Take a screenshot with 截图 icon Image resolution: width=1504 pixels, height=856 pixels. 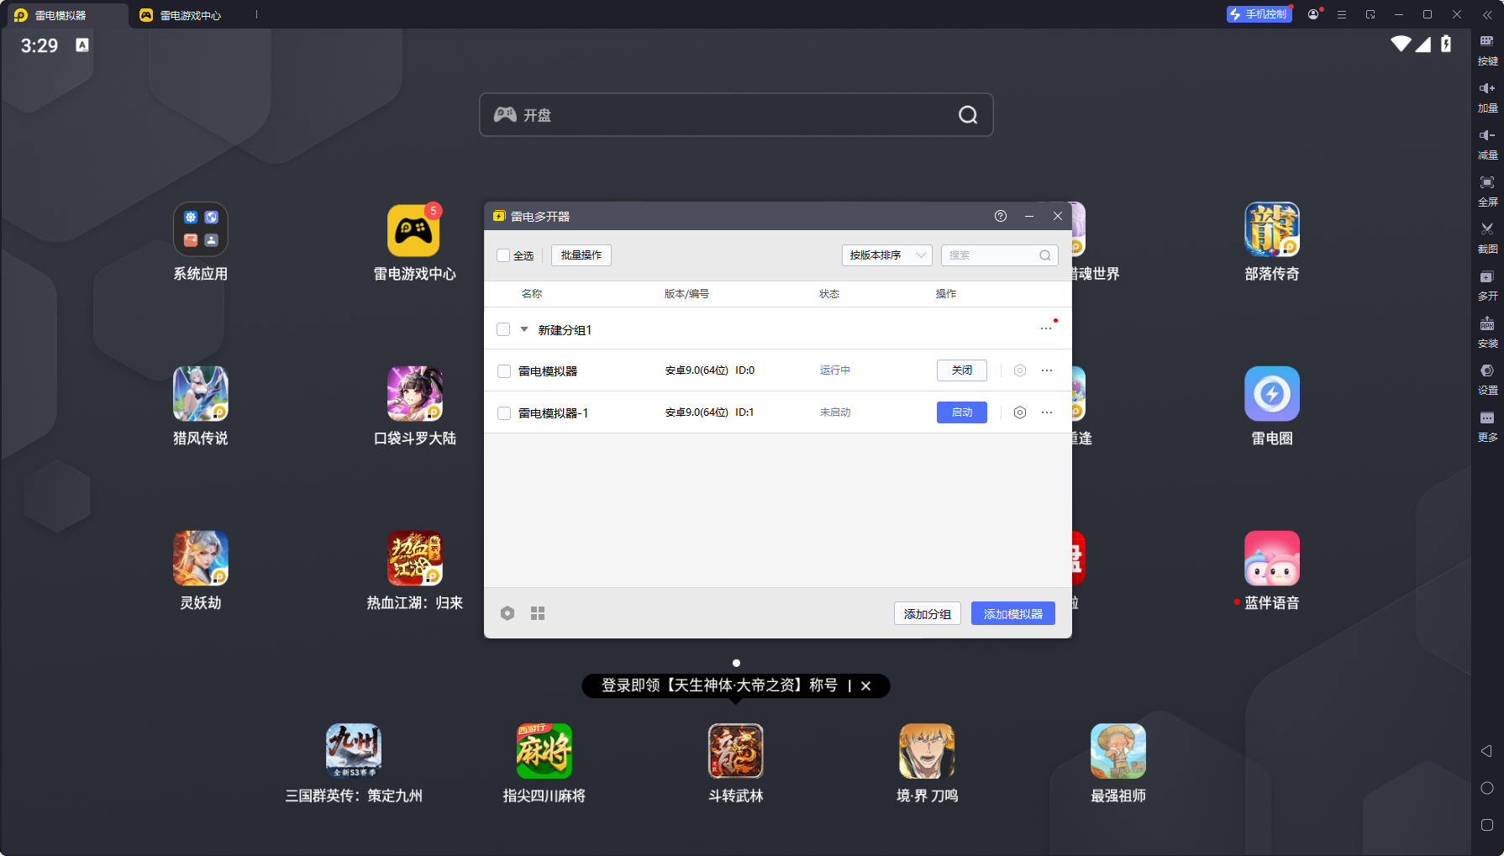pyautogui.click(x=1487, y=239)
